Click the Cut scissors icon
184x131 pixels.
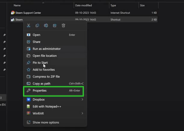[x=29, y=26]
